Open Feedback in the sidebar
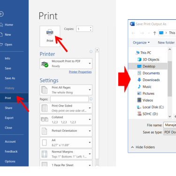Viewport: 176px width, 176px height. (11, 152)
